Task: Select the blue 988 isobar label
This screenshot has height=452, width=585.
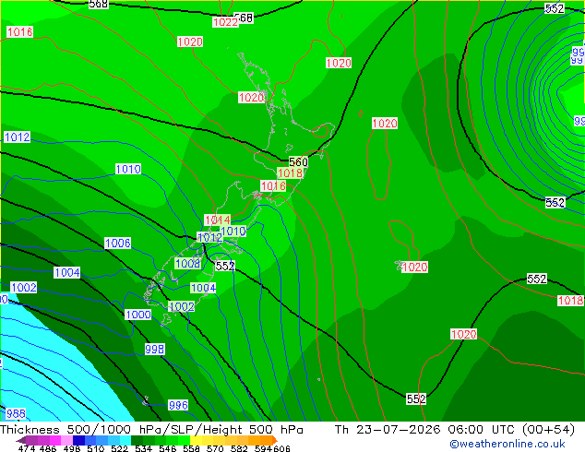Action: point(16,413)
